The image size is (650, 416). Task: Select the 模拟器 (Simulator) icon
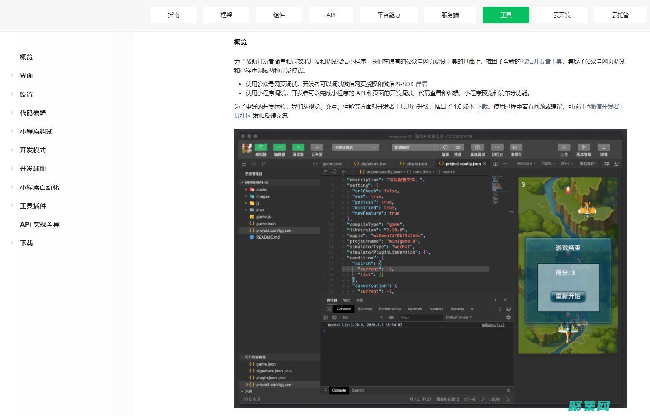pyautogui.click(x=261, y=147)
